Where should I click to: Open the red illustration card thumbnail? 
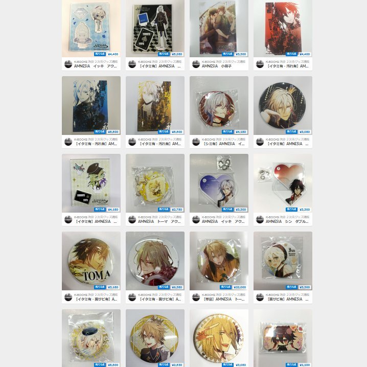pyautogui.click(x=283, y=28)
